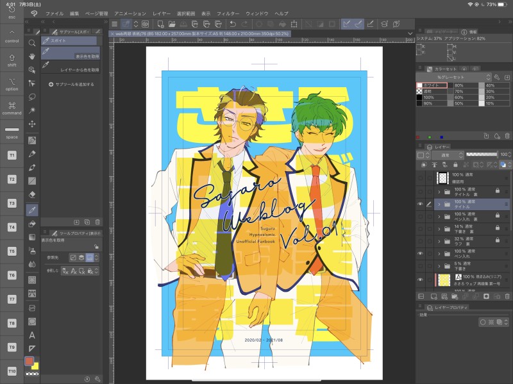Select the Move layer tool
Viewport: 513px width, 384px height.
coord(31,124)
